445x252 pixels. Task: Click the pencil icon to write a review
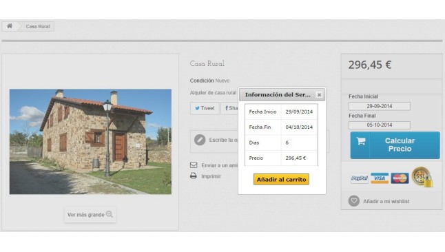tap(200, 140)
